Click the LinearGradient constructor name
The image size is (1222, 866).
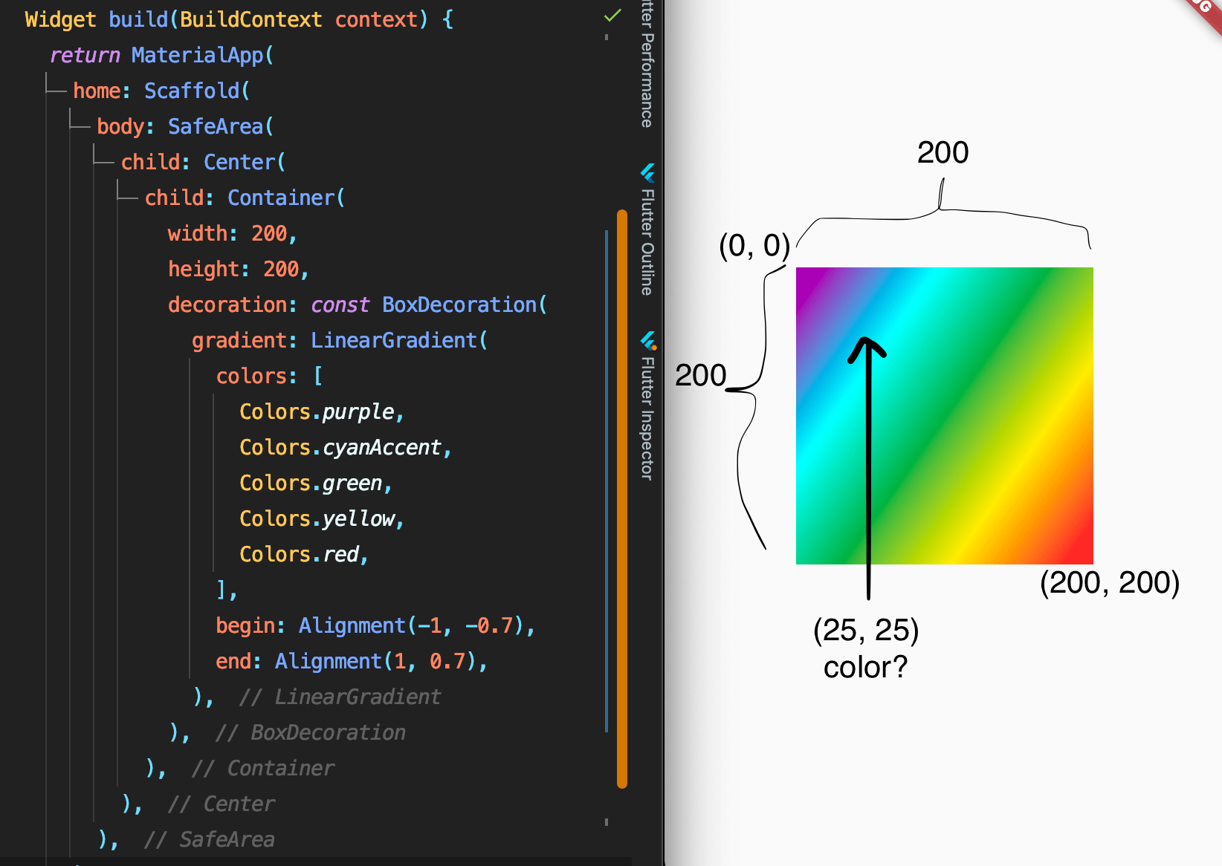click(396, 340)
